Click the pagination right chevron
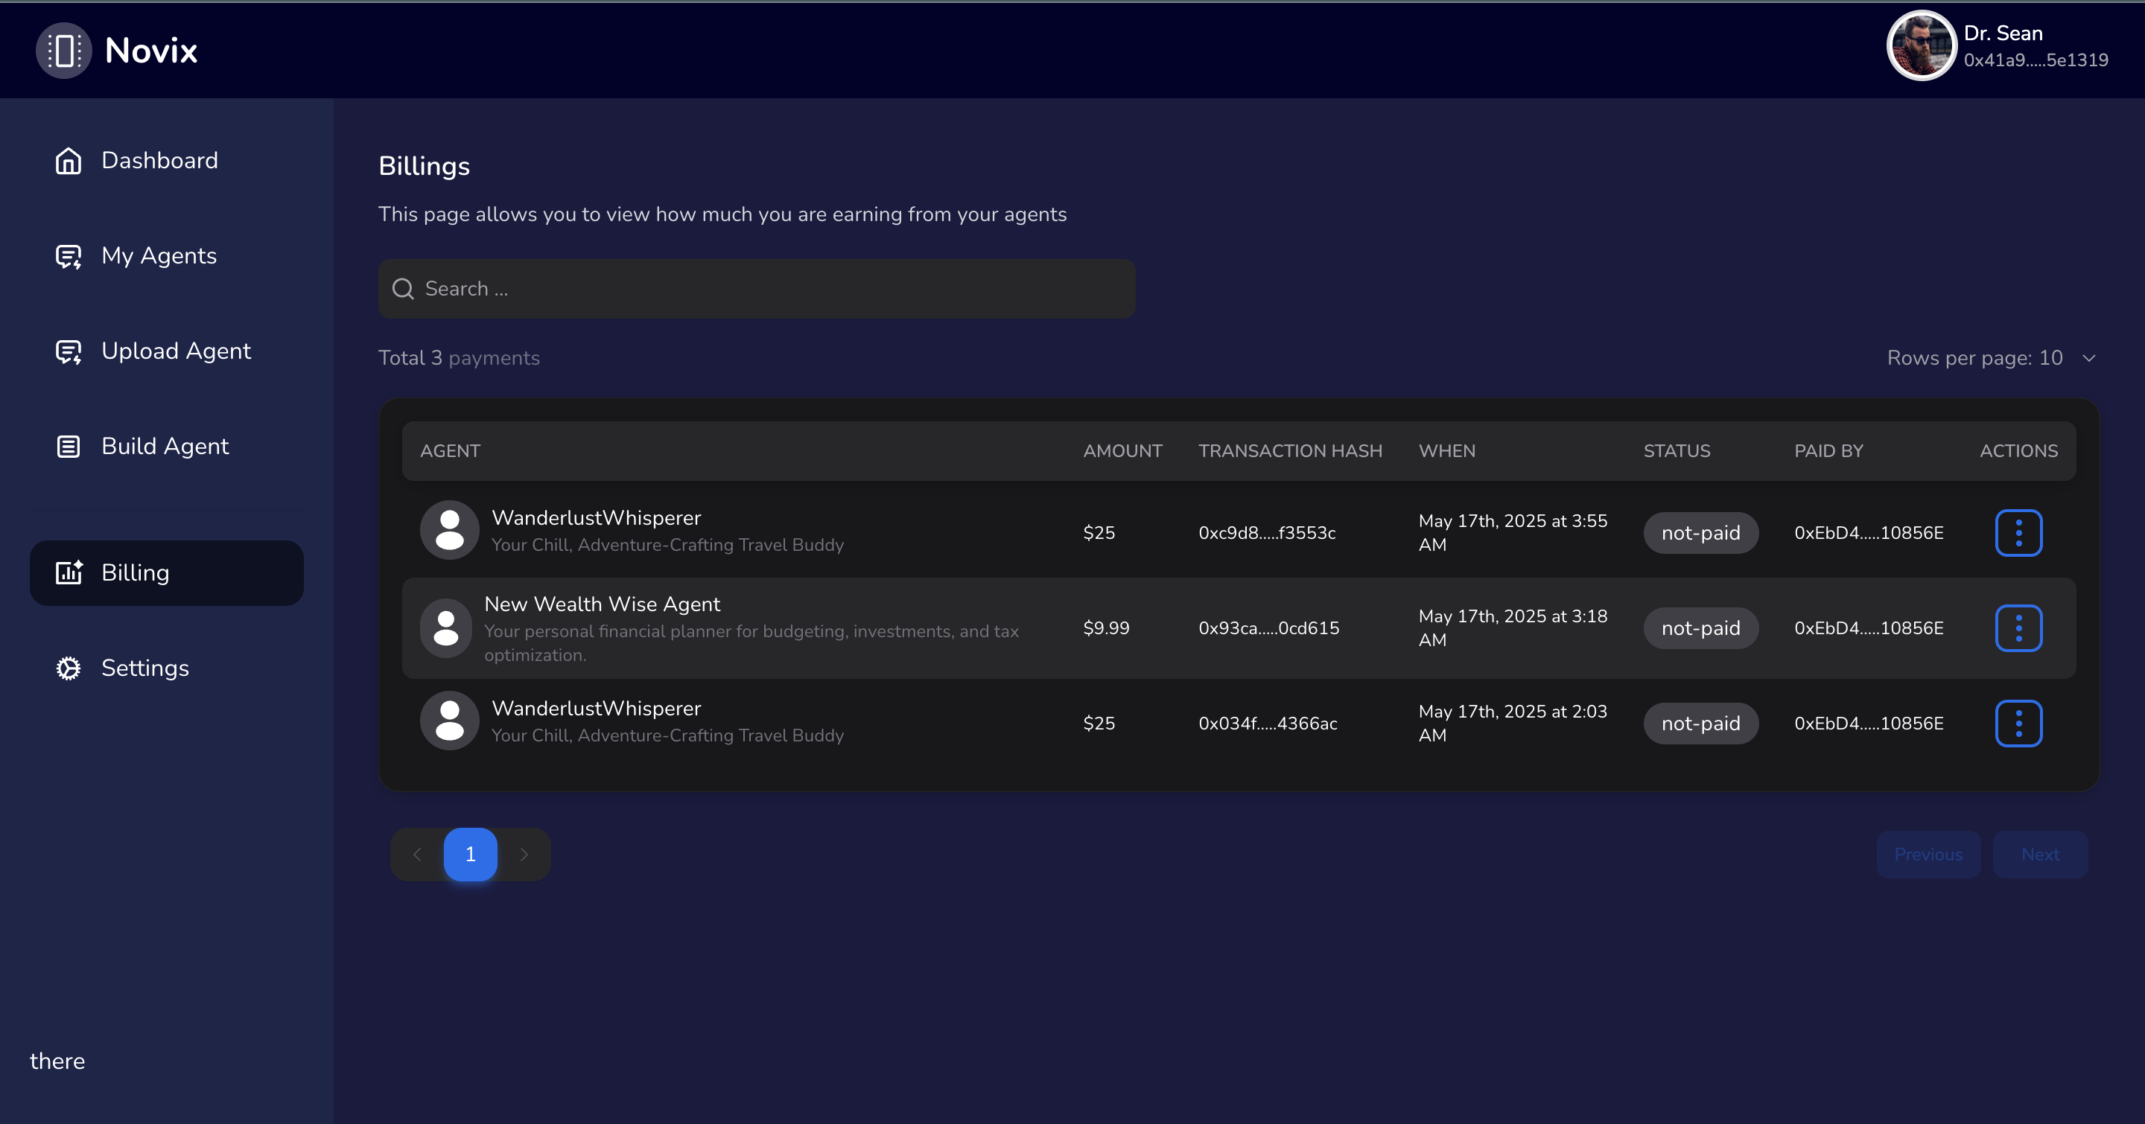 coord(524,855)
